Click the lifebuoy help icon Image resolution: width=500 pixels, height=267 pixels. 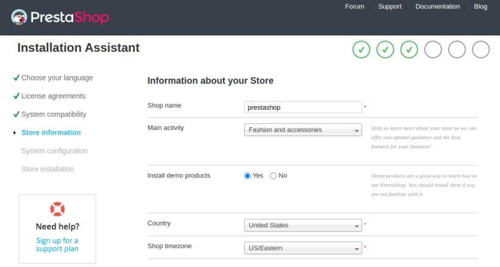(x=57, y=209)
